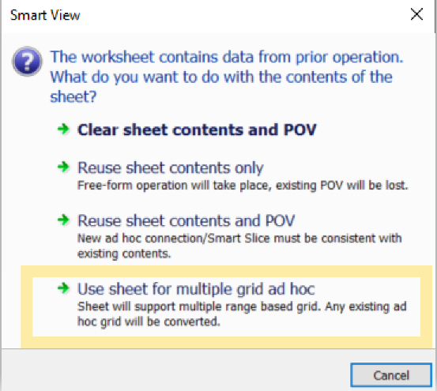
Task: Choose Reuse sheet contents and POV
Action: [x=186, y=221]
